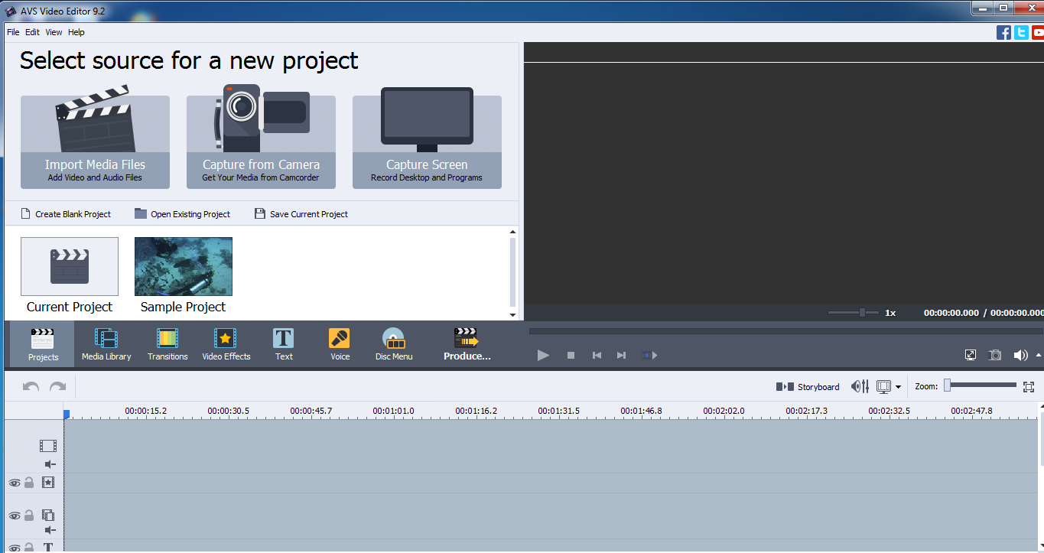This screenshot has width=1044, height=553.
Task: Choose Capture Screen source
Action: [427, 142]
